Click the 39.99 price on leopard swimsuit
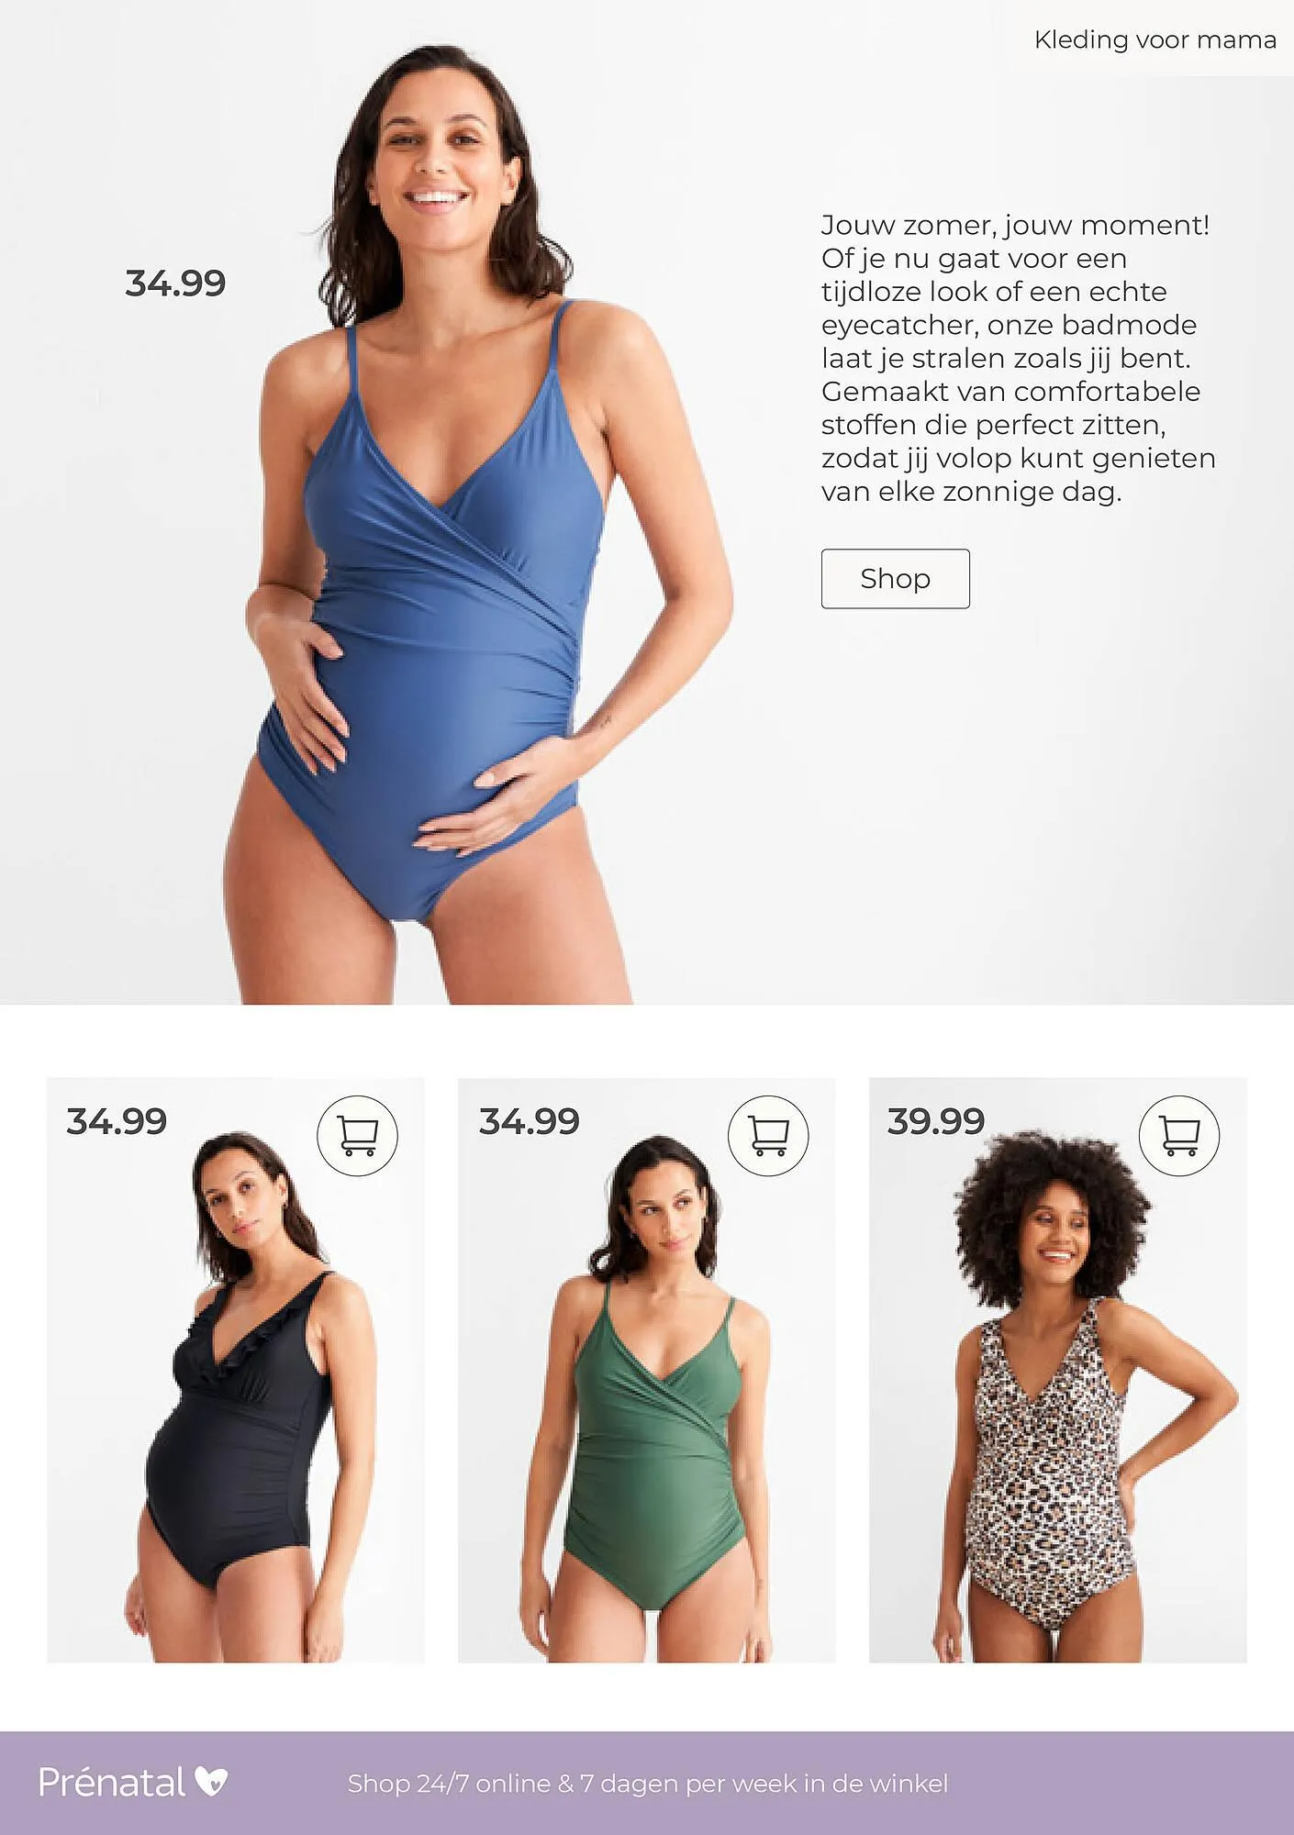Viewport: 1294px width, 1835px height. (x=935, y=1121)
